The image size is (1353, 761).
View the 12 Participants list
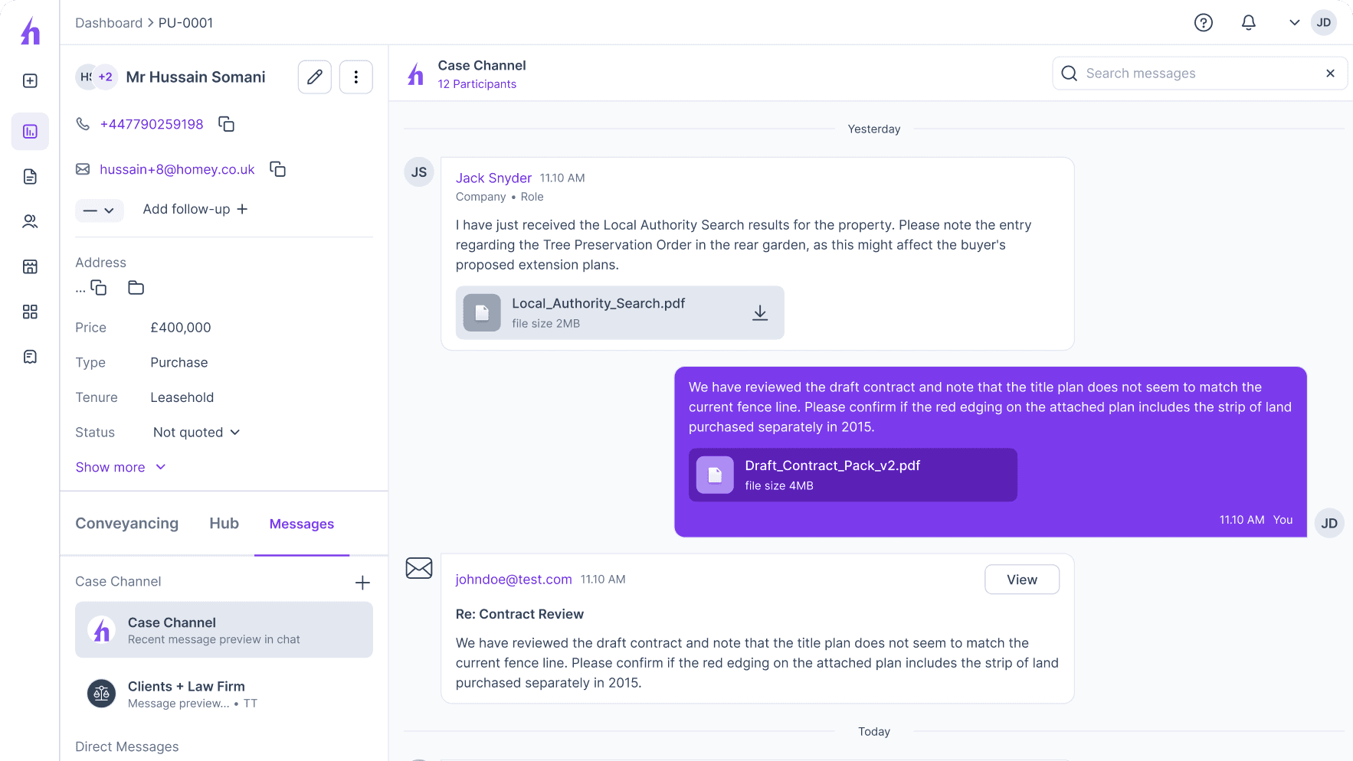pyautogui.click(x=477, y=84)
